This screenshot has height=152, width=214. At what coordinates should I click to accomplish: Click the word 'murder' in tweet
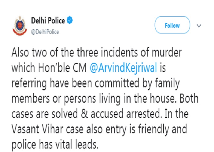click(167, 53)
